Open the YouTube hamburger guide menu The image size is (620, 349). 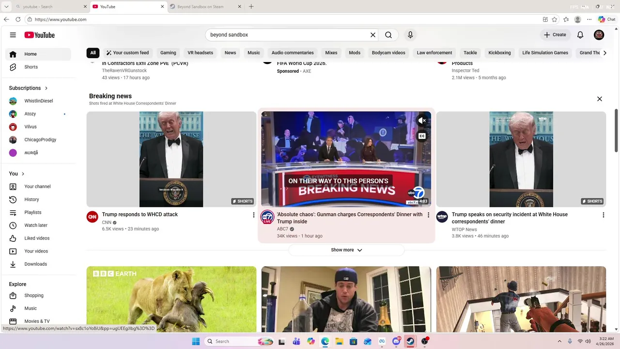pos(13,35)
